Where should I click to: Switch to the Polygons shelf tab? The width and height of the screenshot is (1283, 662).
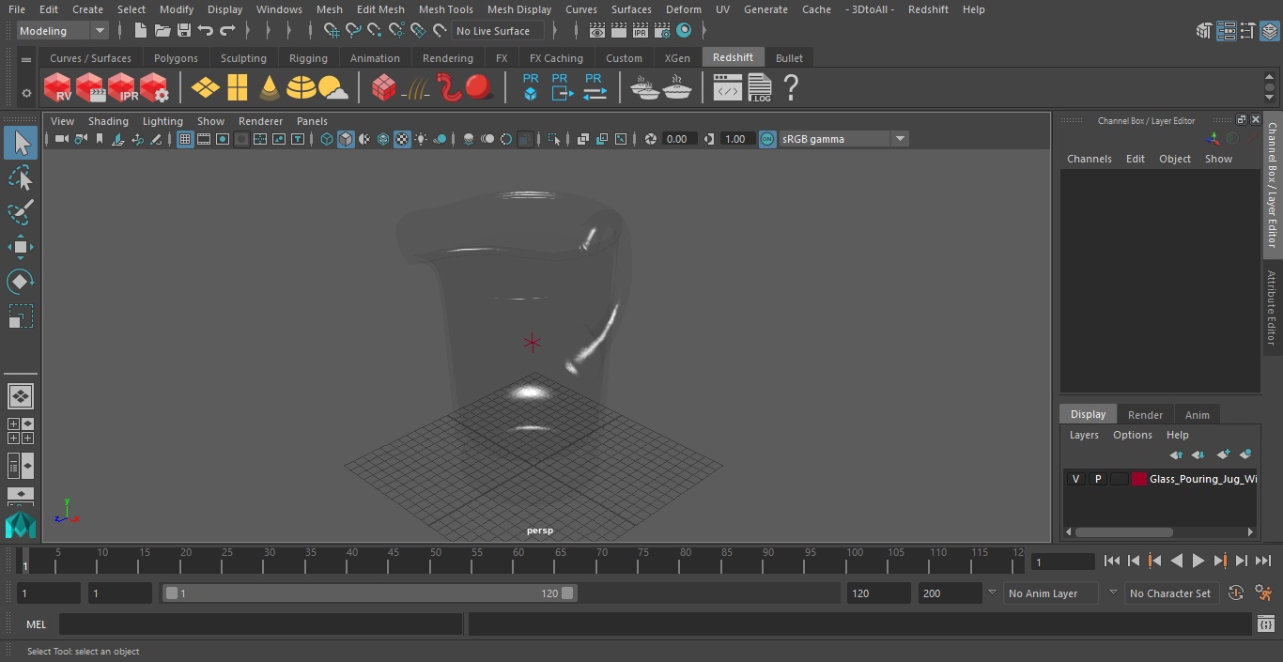click(176, 58)
